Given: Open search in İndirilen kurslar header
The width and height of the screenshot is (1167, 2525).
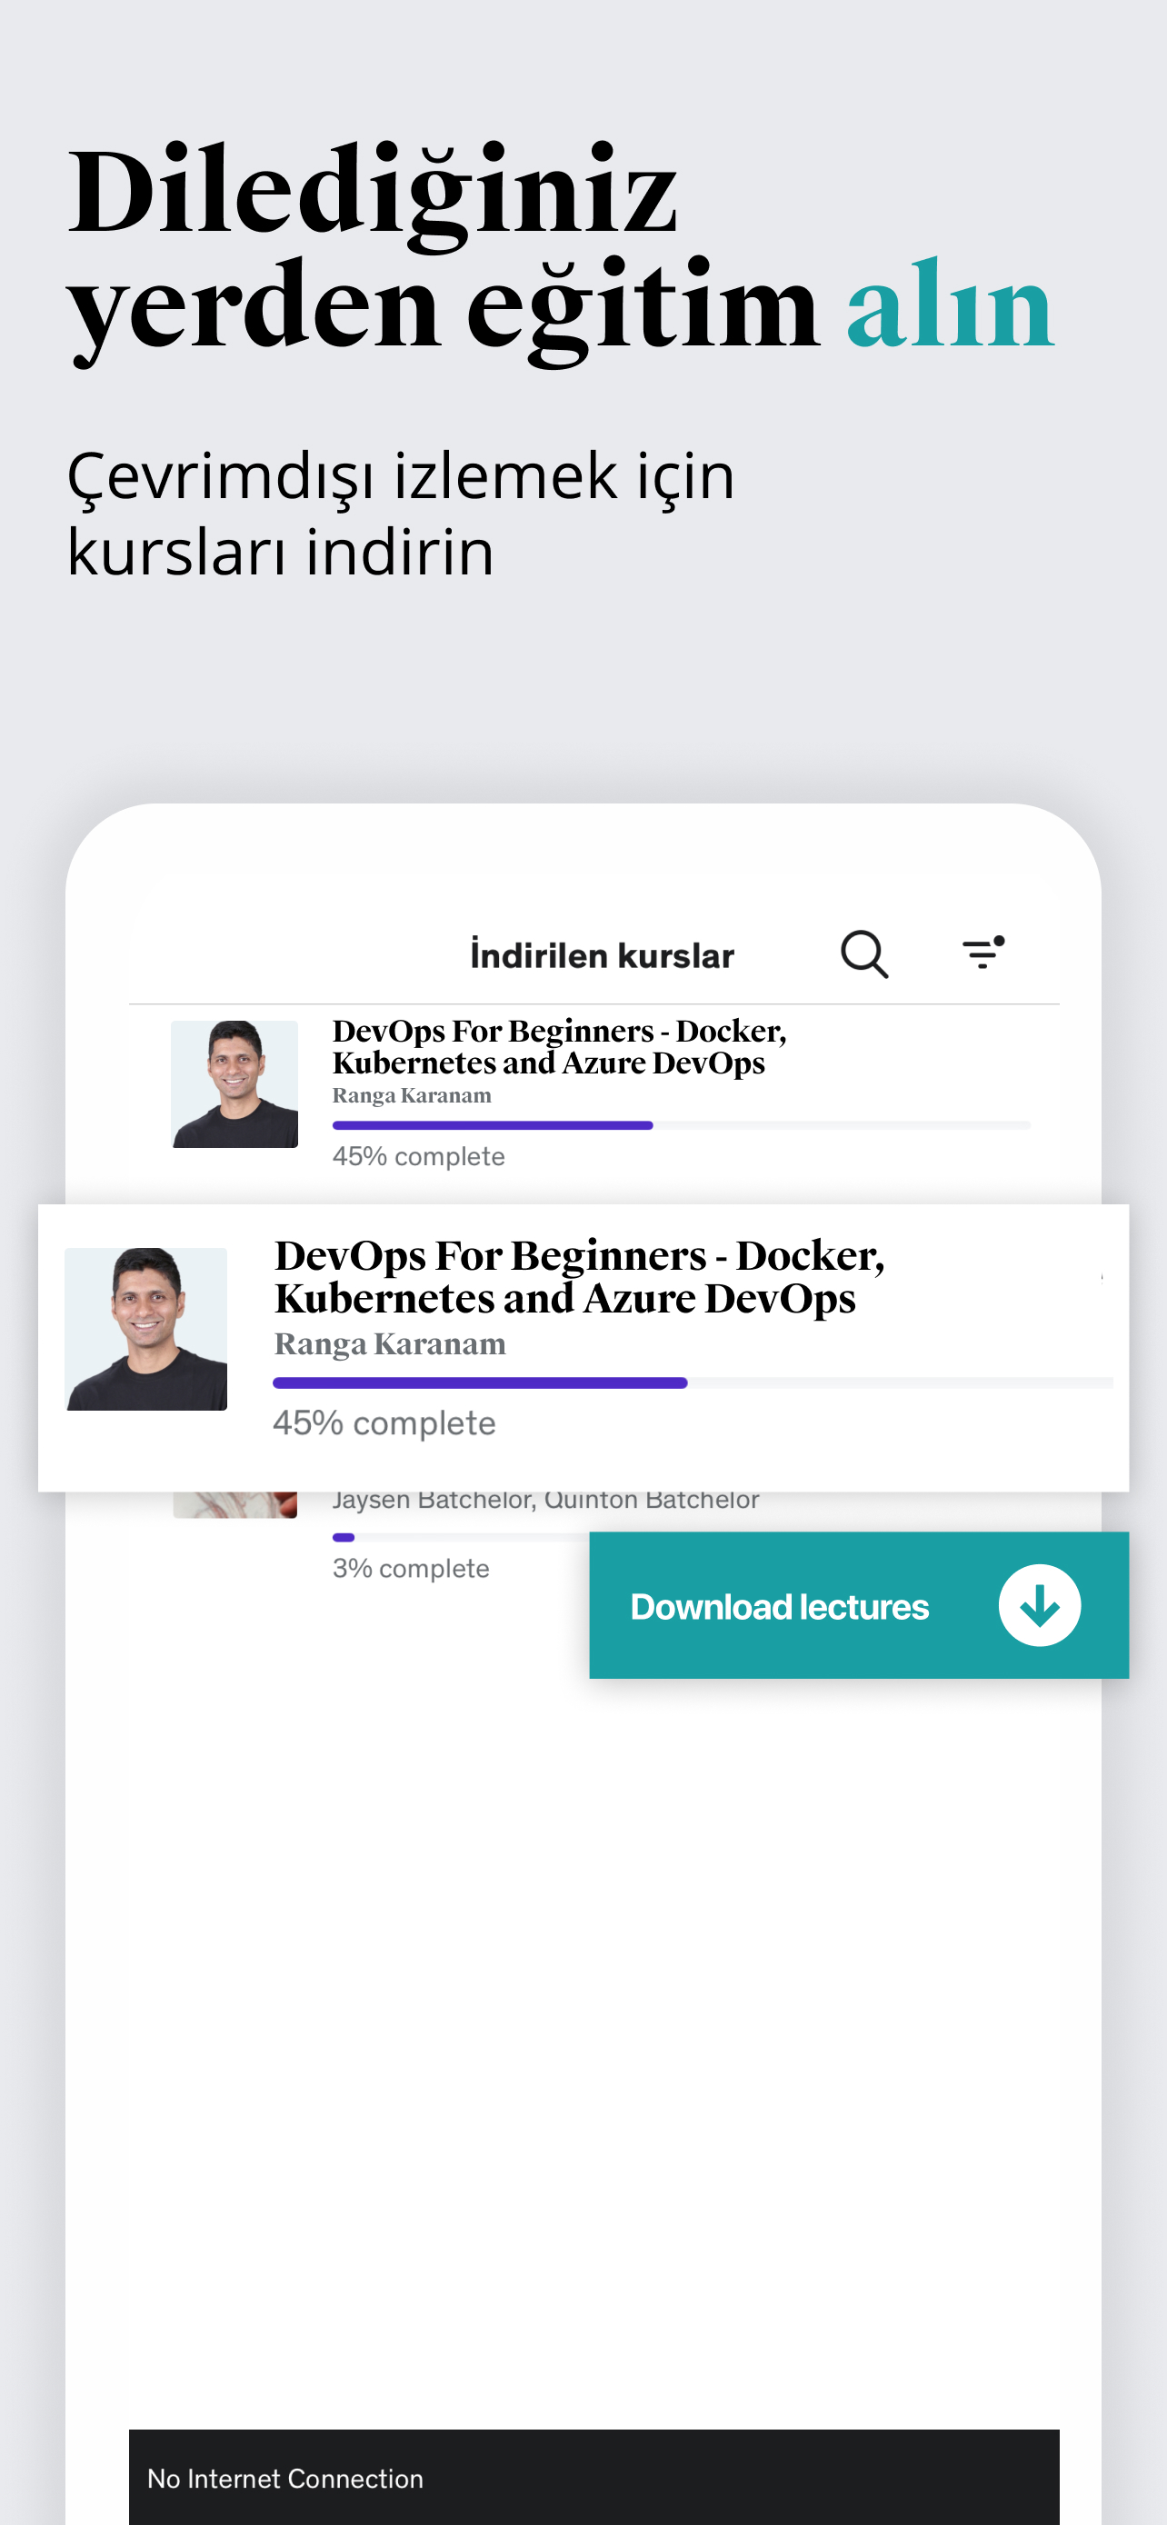Looking at the screenshot, I should coord(864,953).
